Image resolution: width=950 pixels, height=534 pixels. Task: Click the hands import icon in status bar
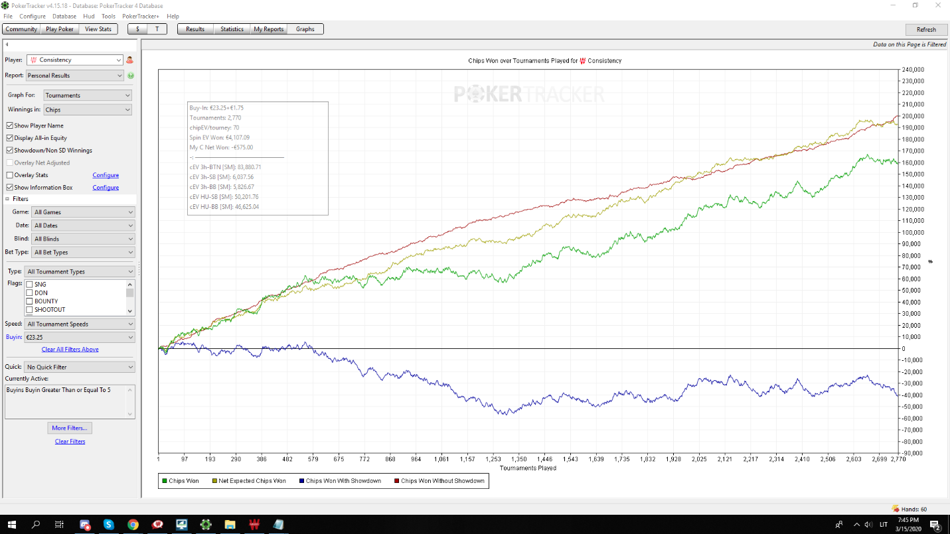pos(895,509)
